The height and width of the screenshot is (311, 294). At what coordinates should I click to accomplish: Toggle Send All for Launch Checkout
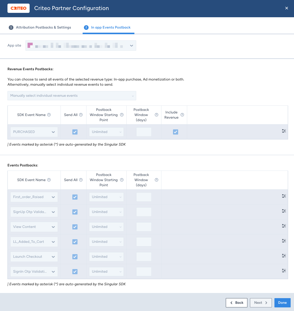pyautogui.click(x=75, y=257)
